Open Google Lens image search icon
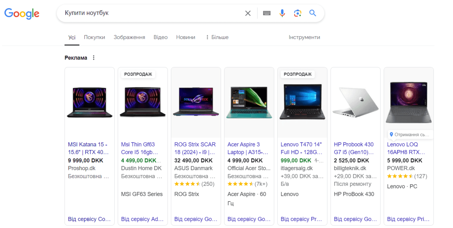The image size is (453, 228). [x=298, y=13]
